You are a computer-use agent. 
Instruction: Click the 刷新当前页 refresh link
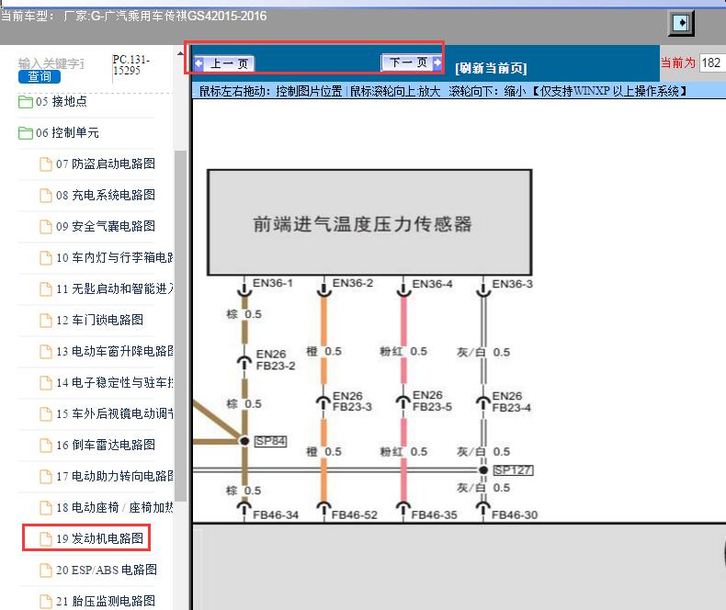(x=491, y=69)
